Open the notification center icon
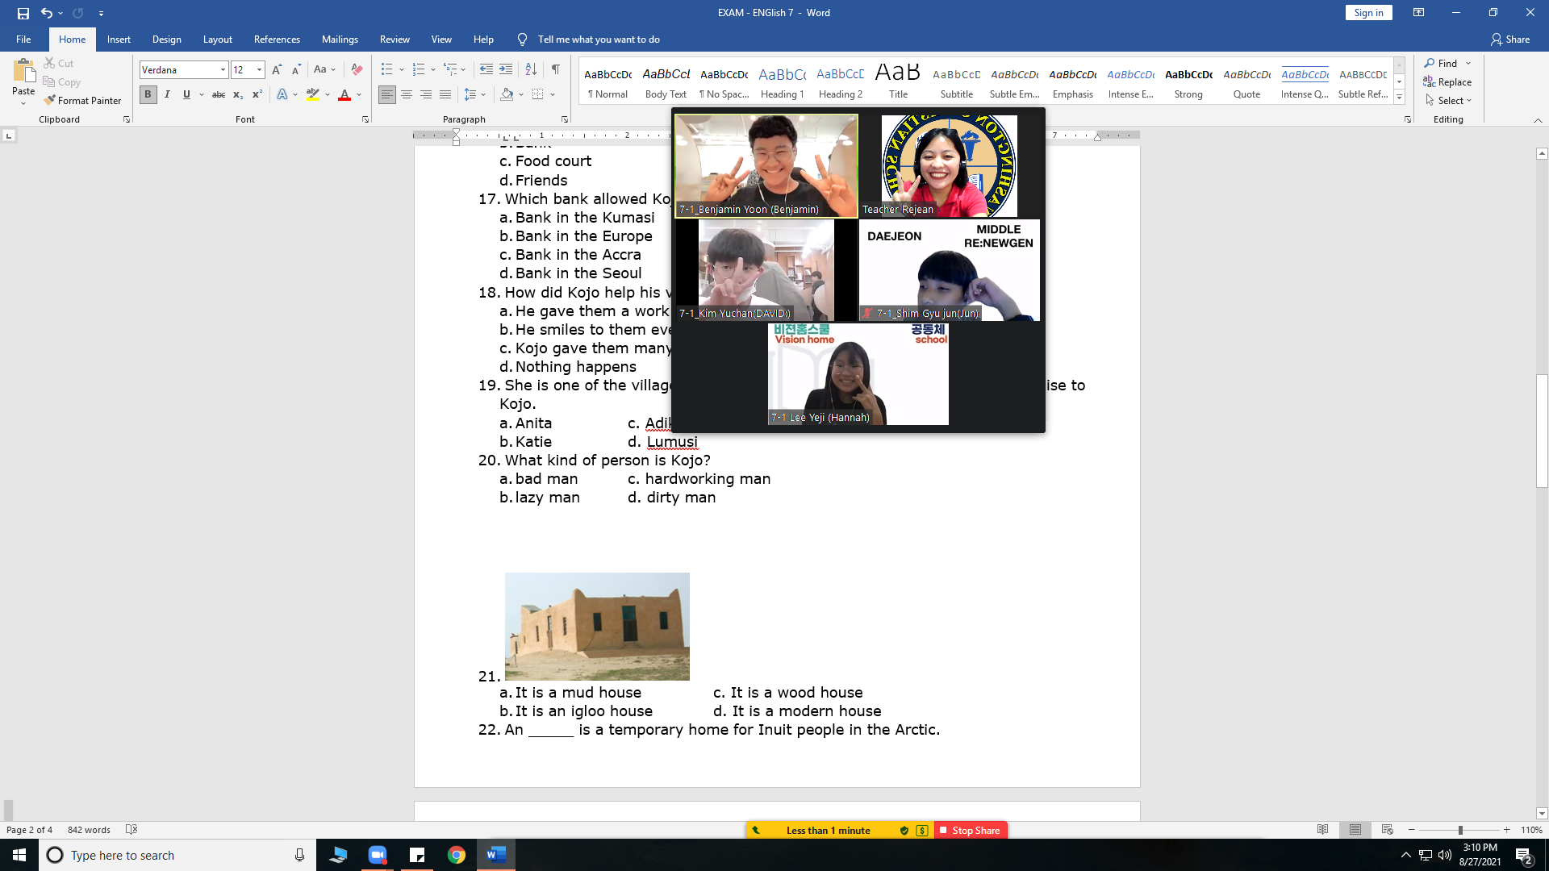The width and height of the screenshot is (1549, 871). (1523, 855)
